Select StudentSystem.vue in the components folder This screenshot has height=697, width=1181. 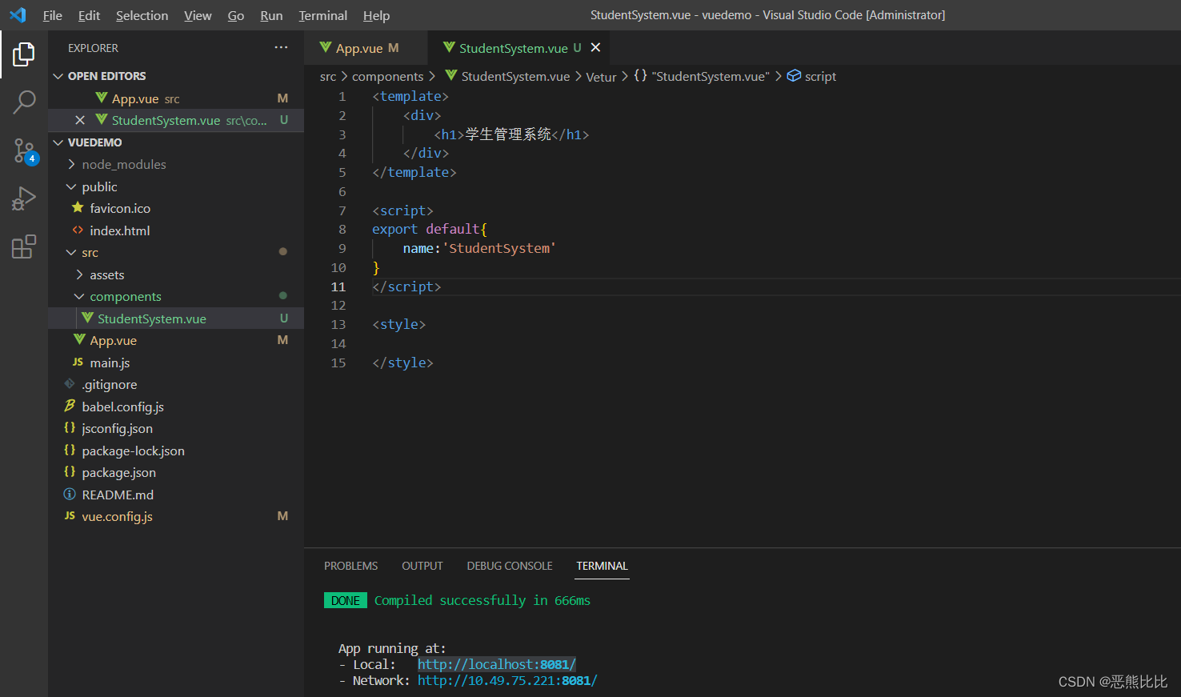176,318
